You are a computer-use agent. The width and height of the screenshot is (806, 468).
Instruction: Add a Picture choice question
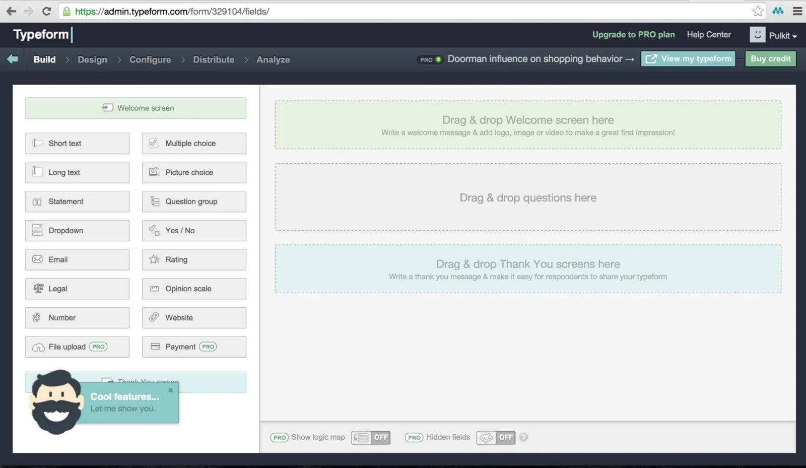[x=194, y=172]
